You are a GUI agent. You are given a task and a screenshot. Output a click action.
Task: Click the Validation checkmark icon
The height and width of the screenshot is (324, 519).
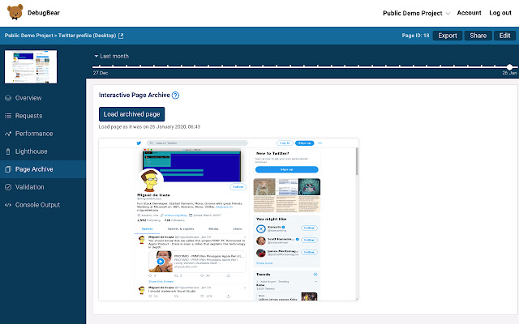(x=8, y=187)
